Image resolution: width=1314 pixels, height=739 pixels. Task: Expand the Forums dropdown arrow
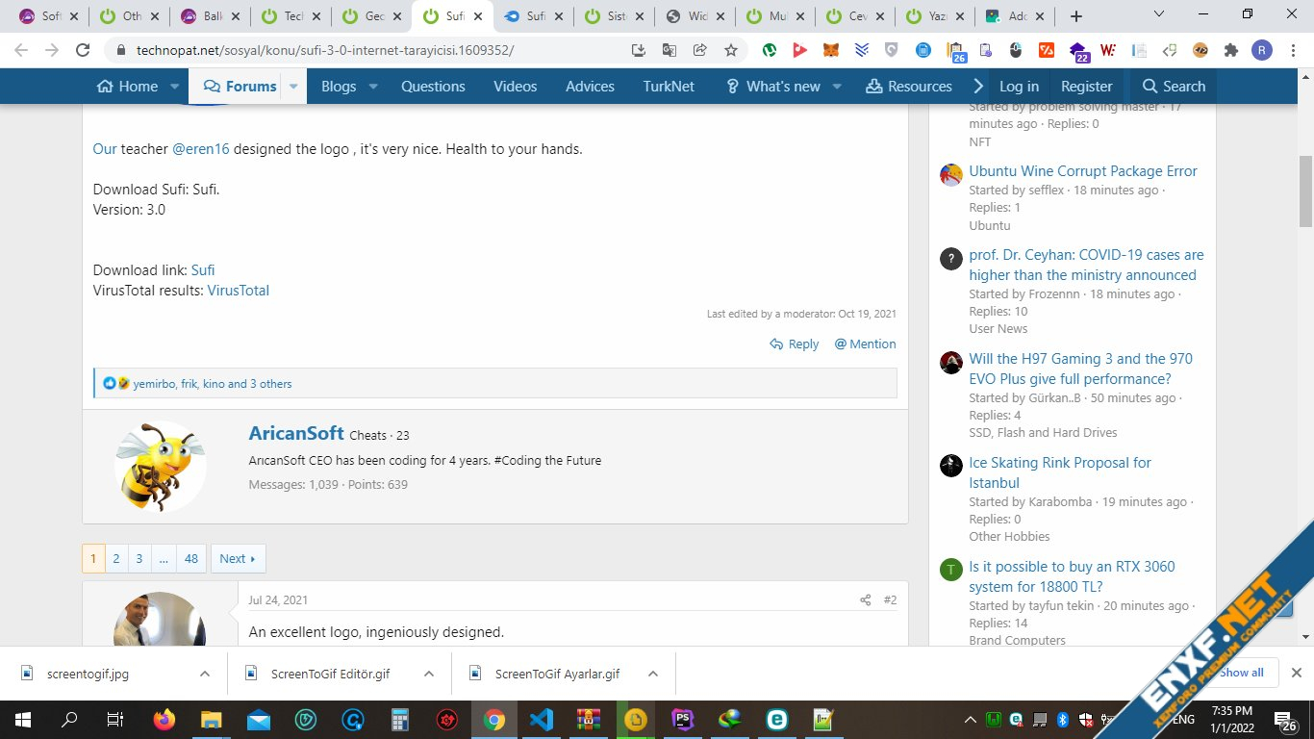(x=293, y=87)
